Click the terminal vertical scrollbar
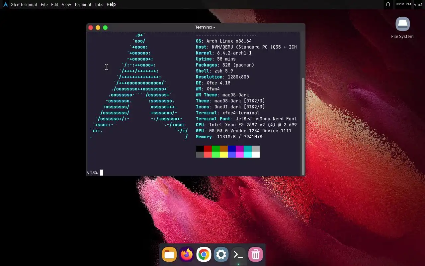Viewport: 425px width, 266px height. [302, 126]
